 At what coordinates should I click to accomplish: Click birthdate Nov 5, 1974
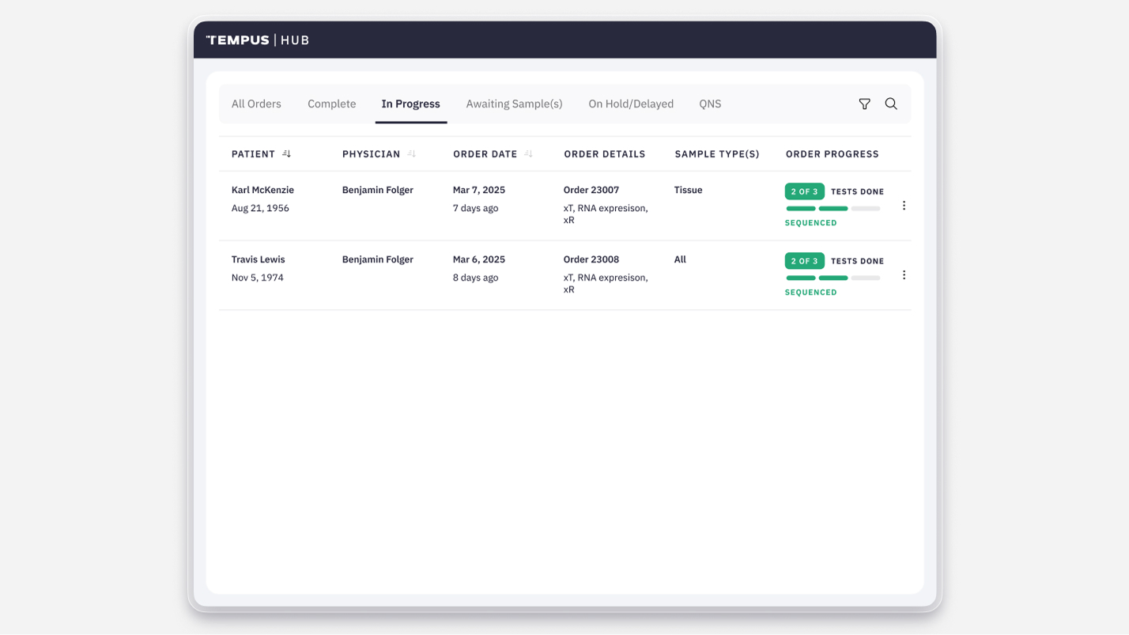tap(258, 278)
